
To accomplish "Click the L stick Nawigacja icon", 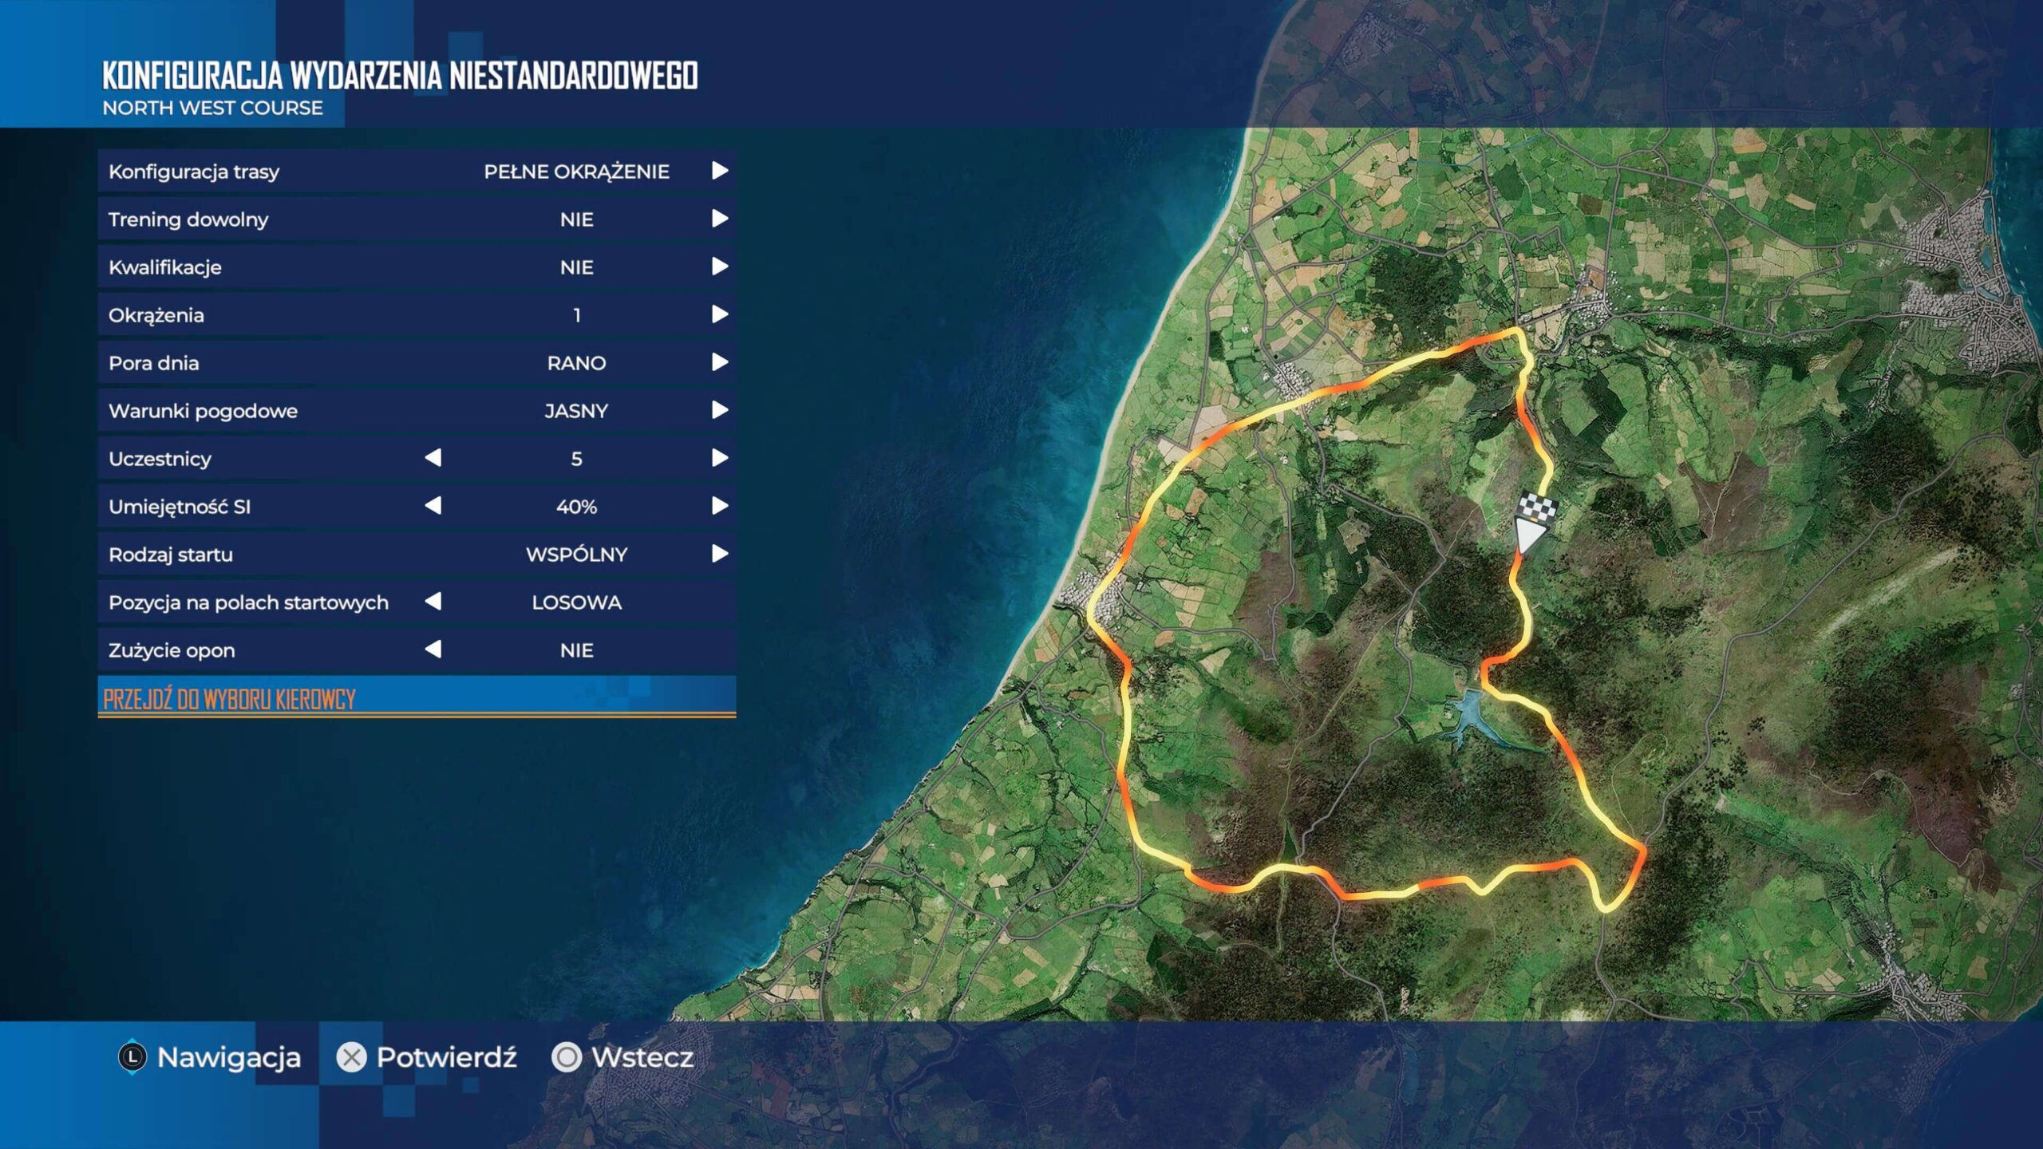I will (132, 1057).
